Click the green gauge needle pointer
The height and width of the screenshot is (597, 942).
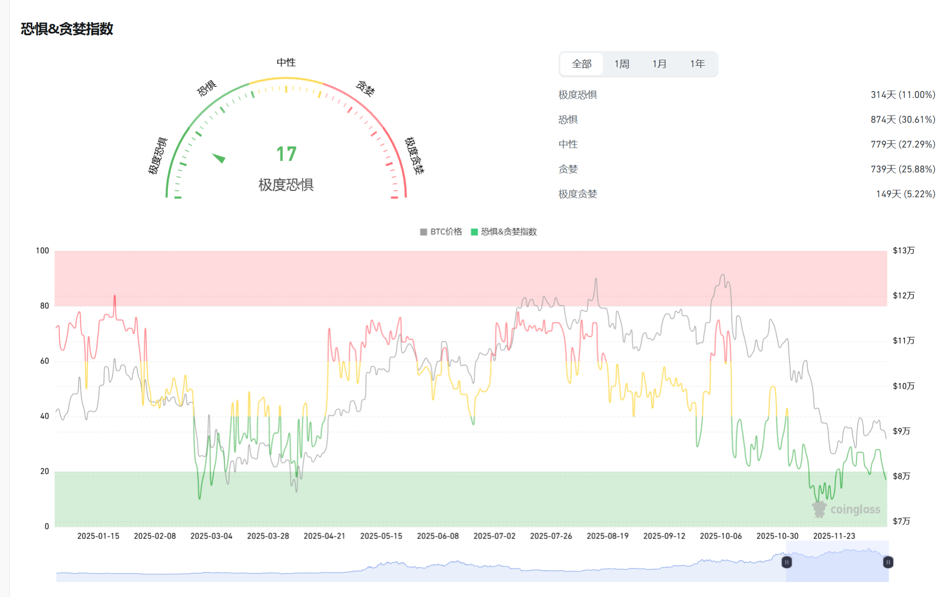click(219, 159)
